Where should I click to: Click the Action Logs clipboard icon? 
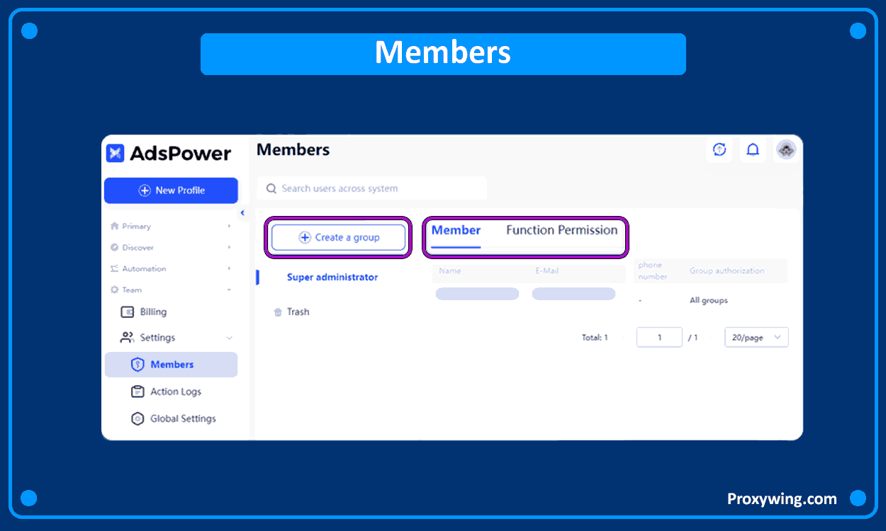tap(138, 392)
